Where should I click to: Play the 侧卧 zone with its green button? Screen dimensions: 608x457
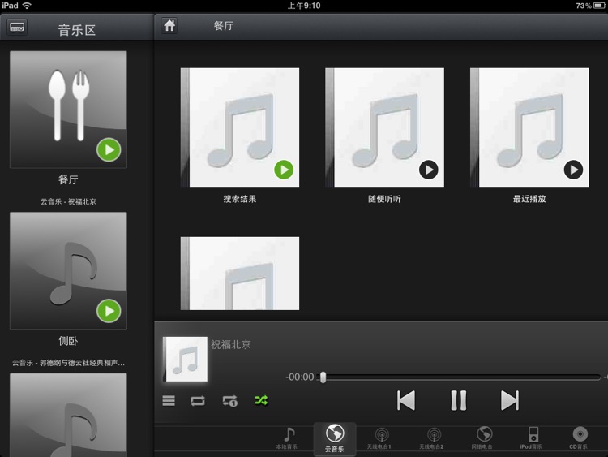109,311
